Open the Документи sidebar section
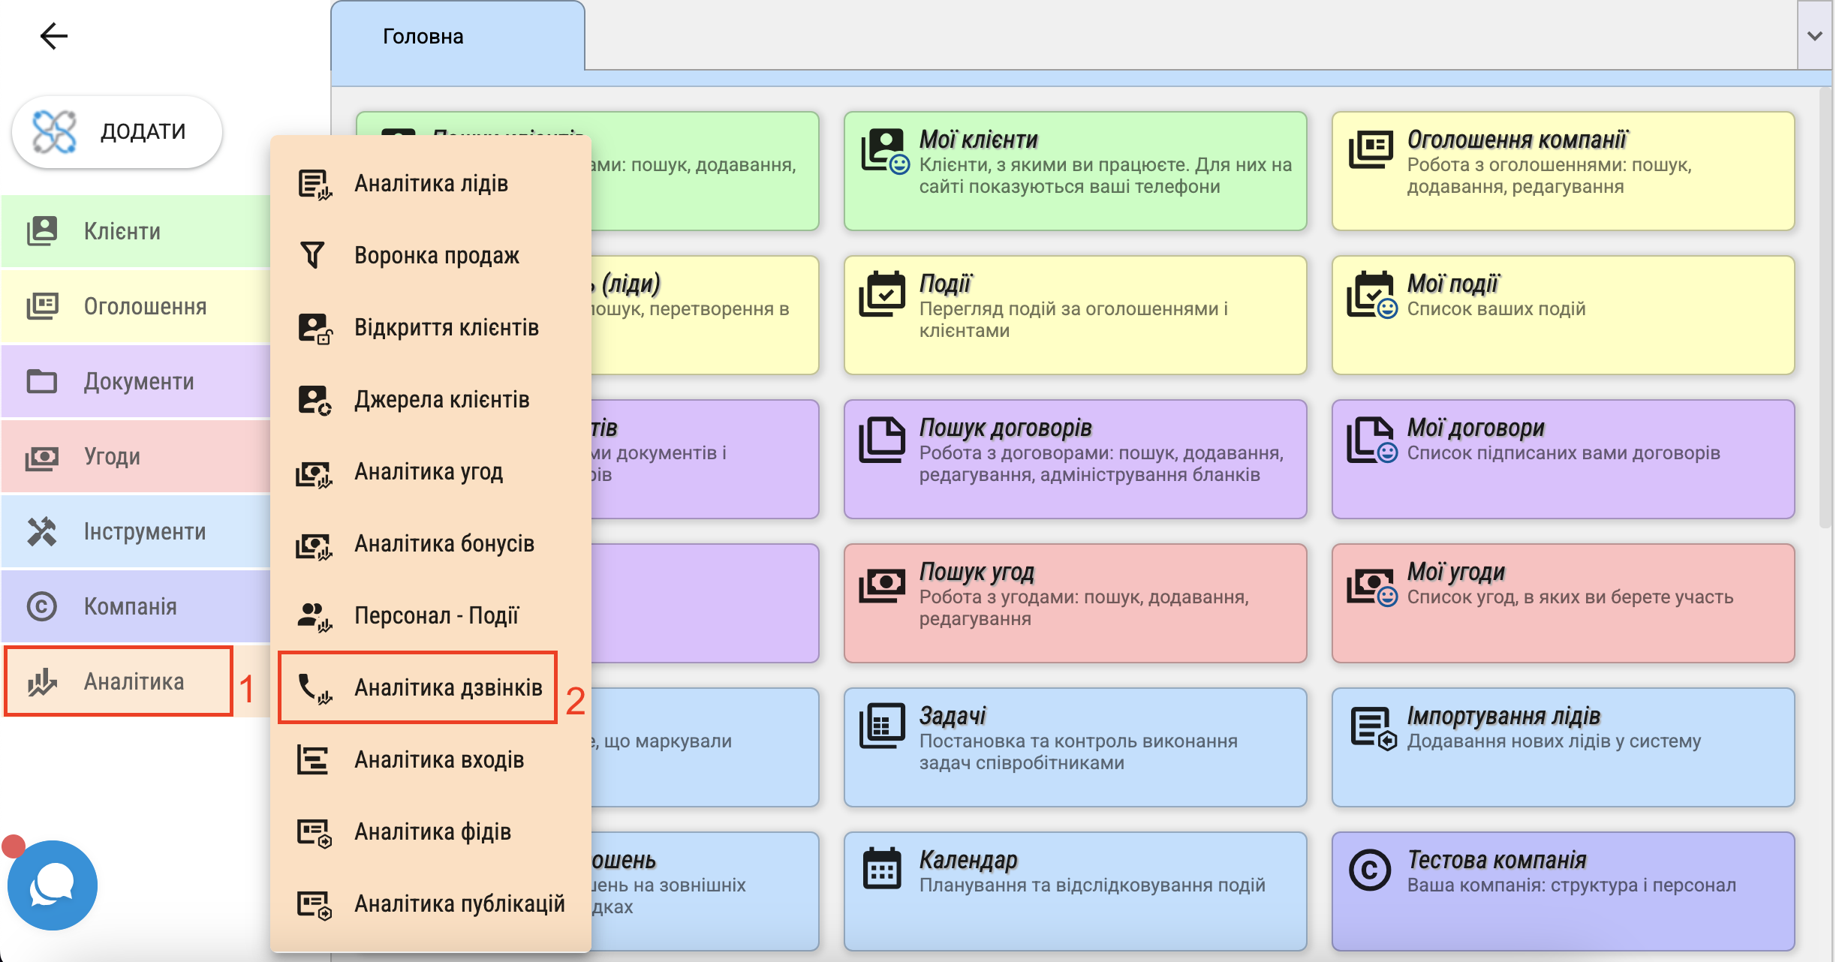 (x=136, y=381)
